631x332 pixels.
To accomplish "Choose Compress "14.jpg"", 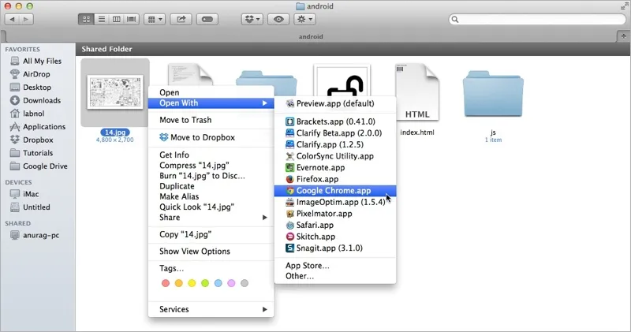I will click(211, 166).
